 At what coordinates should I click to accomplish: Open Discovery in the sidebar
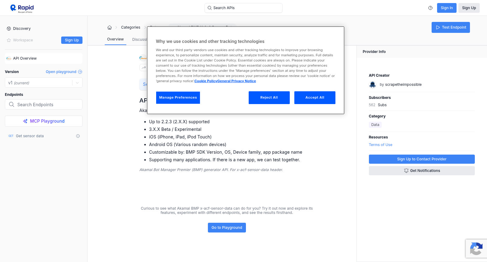[22, 29]
